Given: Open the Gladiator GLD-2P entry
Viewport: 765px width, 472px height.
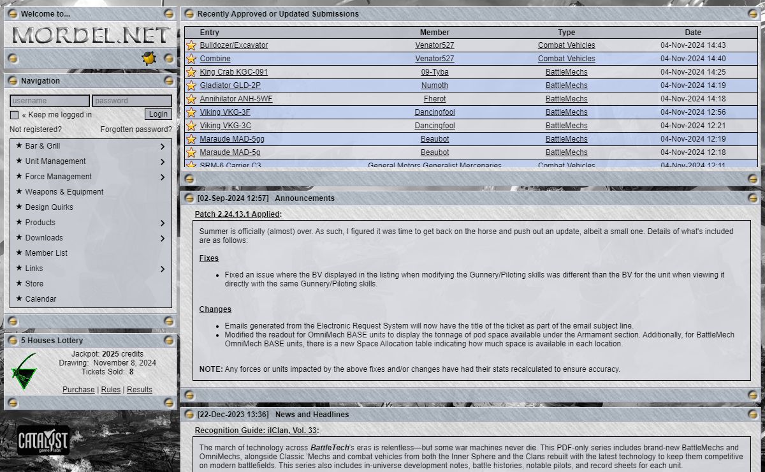Looking at the screenshot, I should 230,85.
